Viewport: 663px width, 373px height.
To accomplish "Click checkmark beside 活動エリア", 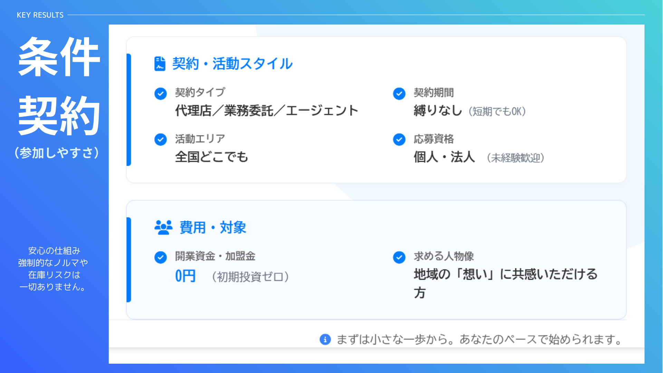I will (x=161, y=140).
